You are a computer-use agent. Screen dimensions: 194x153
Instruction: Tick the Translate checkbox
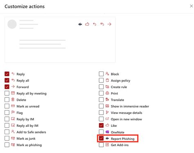(101, 100)
